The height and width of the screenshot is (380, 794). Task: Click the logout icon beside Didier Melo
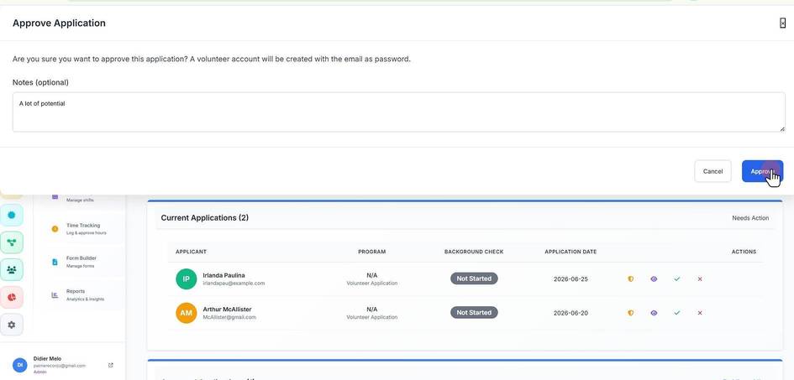pyautogui.click(x=111, y=365)
